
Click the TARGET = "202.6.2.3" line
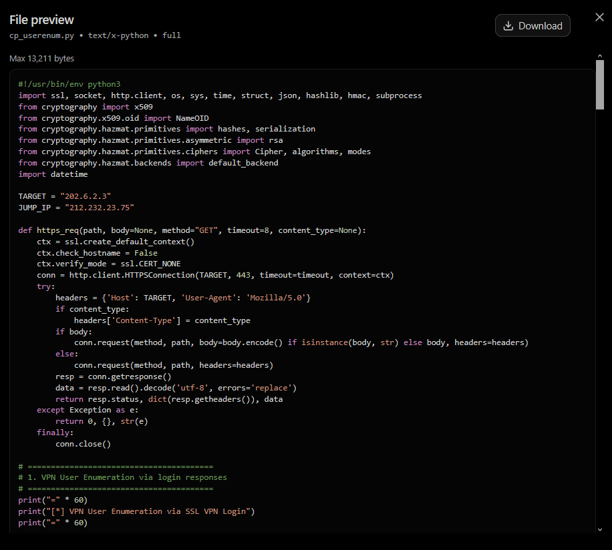tap(65, 196)
